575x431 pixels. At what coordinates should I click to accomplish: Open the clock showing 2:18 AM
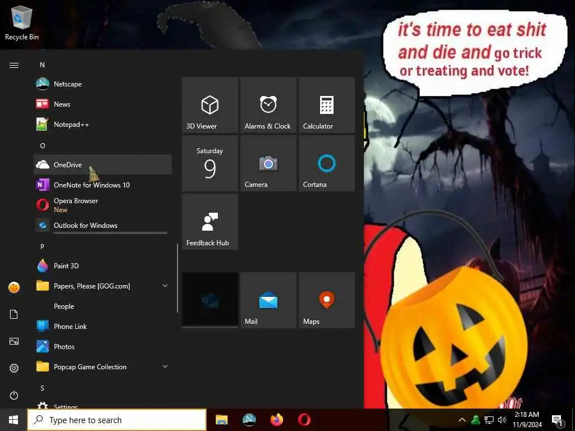coord(527,420)
